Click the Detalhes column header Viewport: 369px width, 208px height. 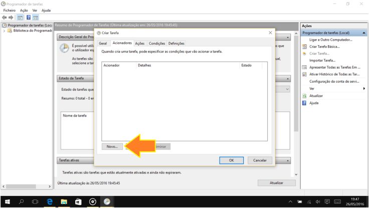pyautogui.click(x=144, y=65)
